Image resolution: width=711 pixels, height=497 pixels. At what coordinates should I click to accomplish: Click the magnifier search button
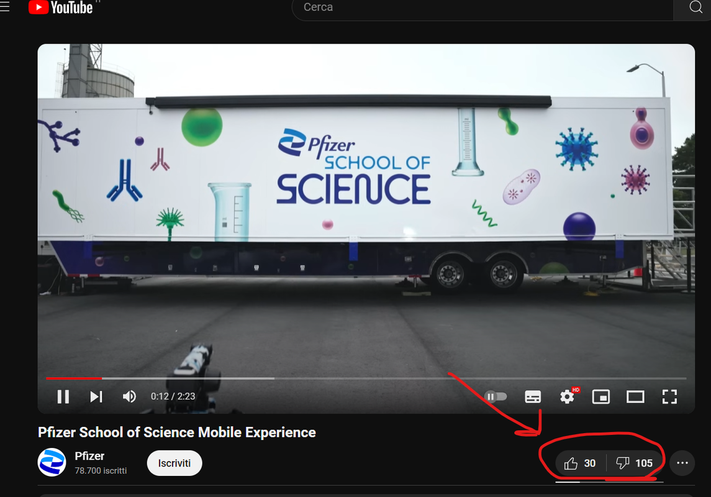coord(695,7)
